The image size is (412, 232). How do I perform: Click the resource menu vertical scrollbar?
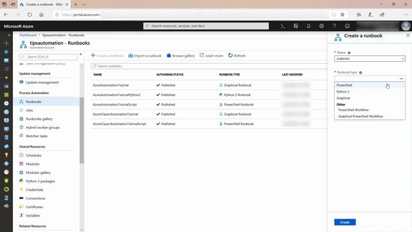tap(82, 130)
